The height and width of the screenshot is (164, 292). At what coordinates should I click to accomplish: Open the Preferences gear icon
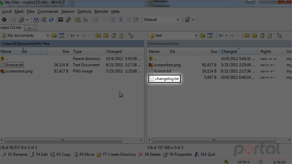[x=4, y=20]
